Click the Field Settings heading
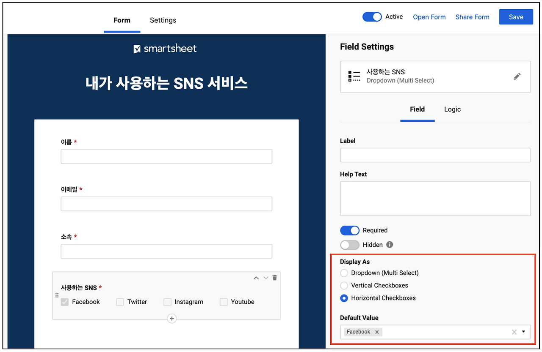 (367, 47)
